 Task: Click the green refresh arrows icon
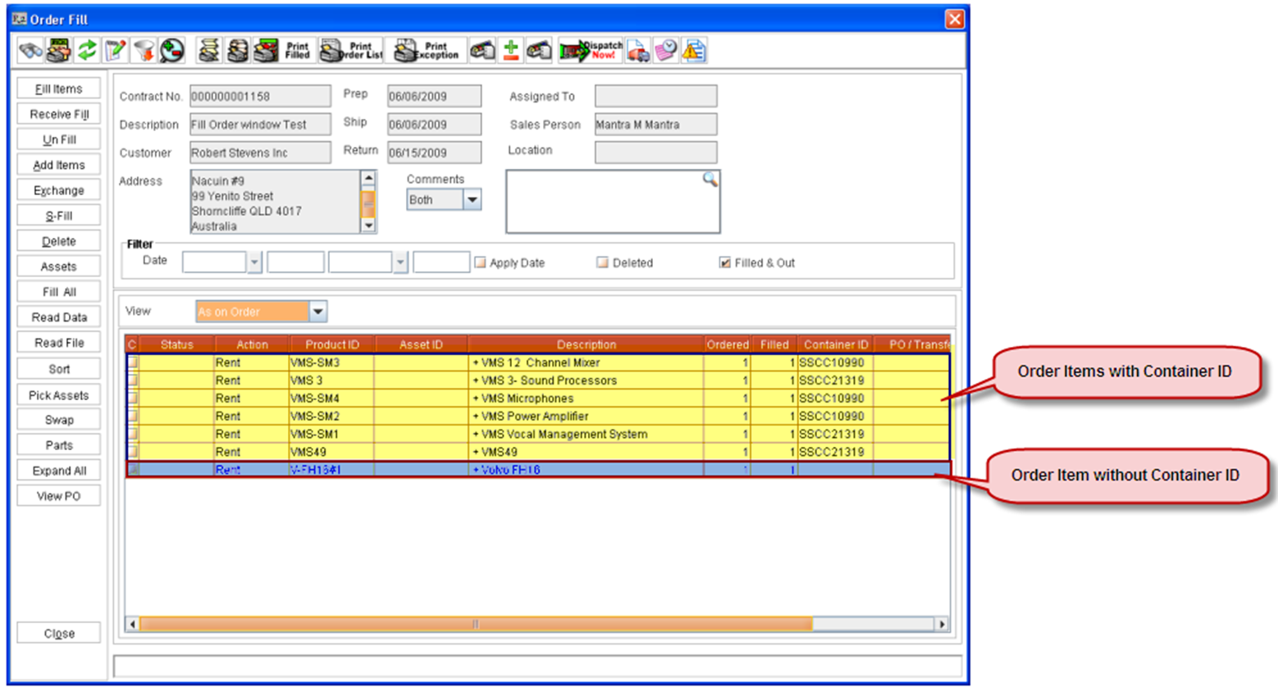[x=87, y=51]
